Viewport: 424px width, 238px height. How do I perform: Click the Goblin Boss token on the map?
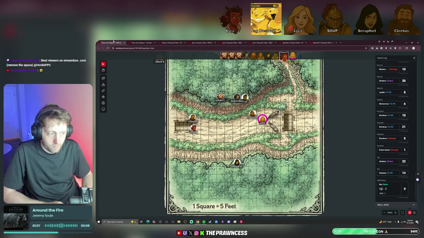237,97
